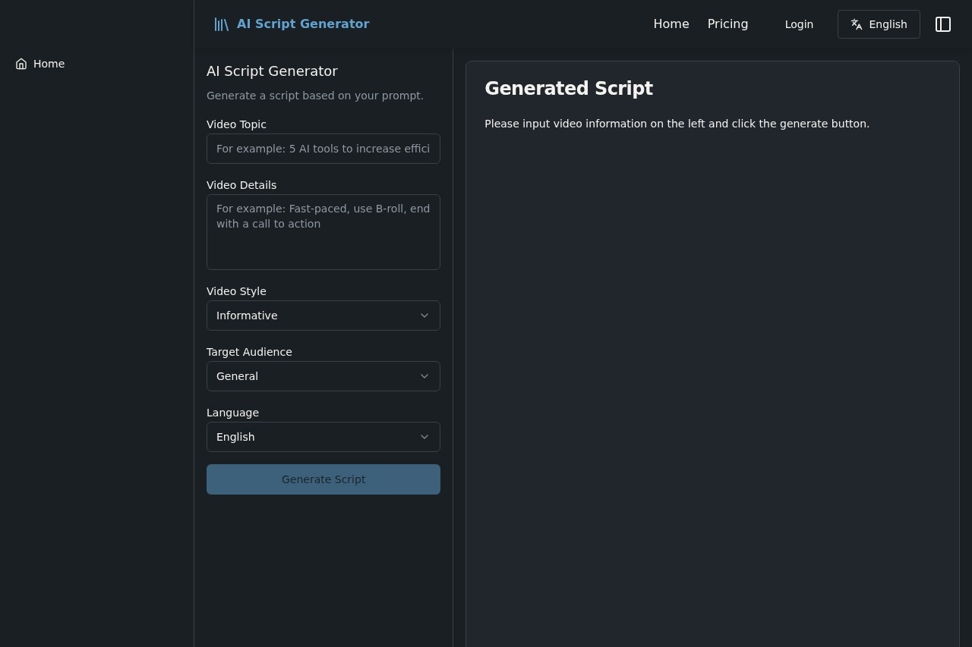Click the Generate Script button
Viewport: 972px width, 647px height.
tap(323, 479)
